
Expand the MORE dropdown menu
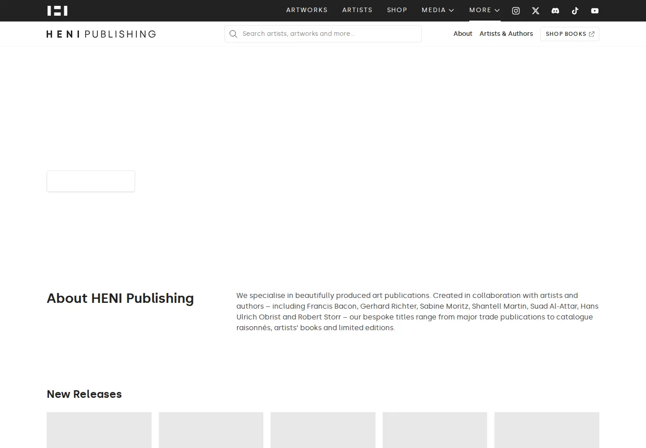click(484, 10)
